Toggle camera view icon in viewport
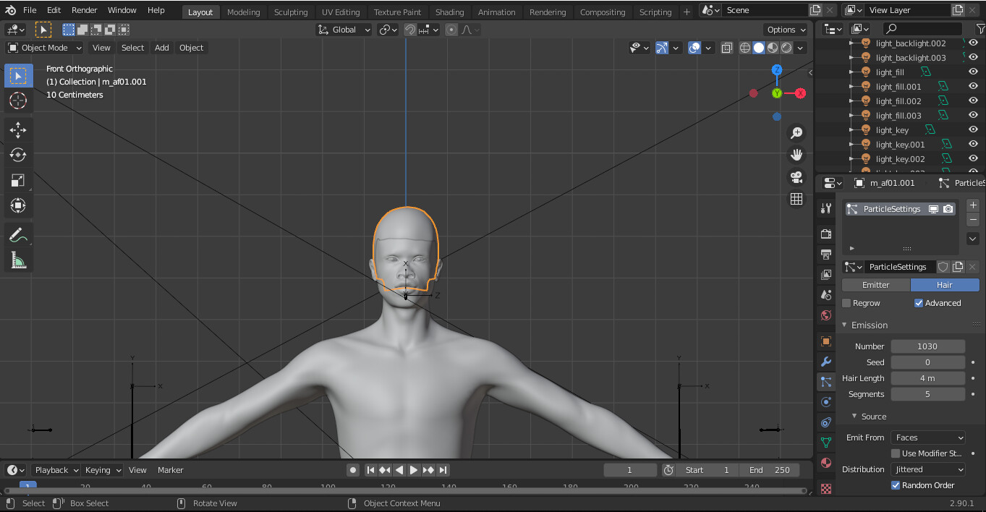This screenshot has height=512, width=986. coord(796,177)
